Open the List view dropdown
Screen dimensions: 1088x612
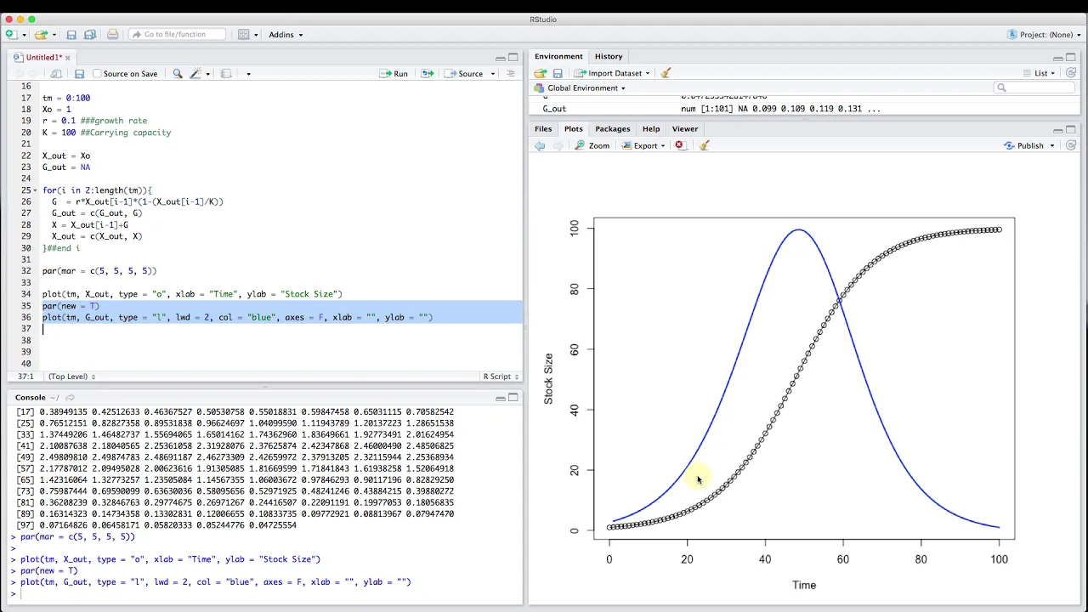click(1039, 74)
